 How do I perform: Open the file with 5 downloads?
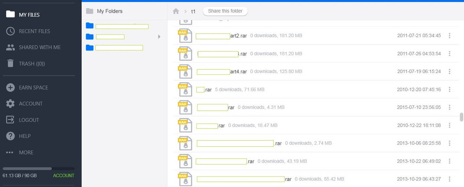coord(204,90)
